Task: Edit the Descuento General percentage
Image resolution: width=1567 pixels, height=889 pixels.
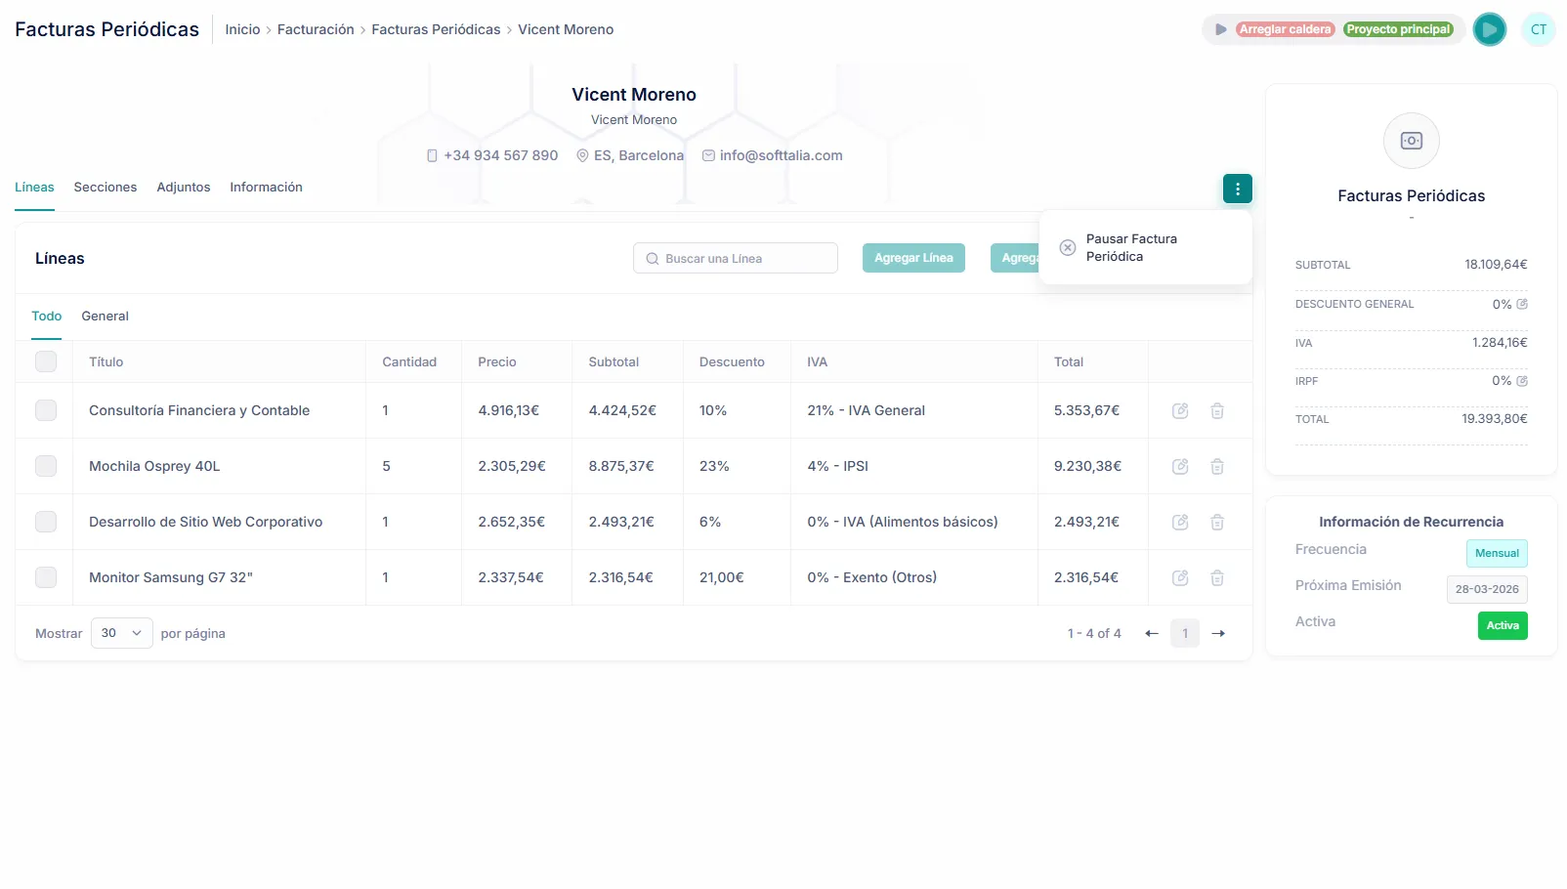Action: point(1522,305)
